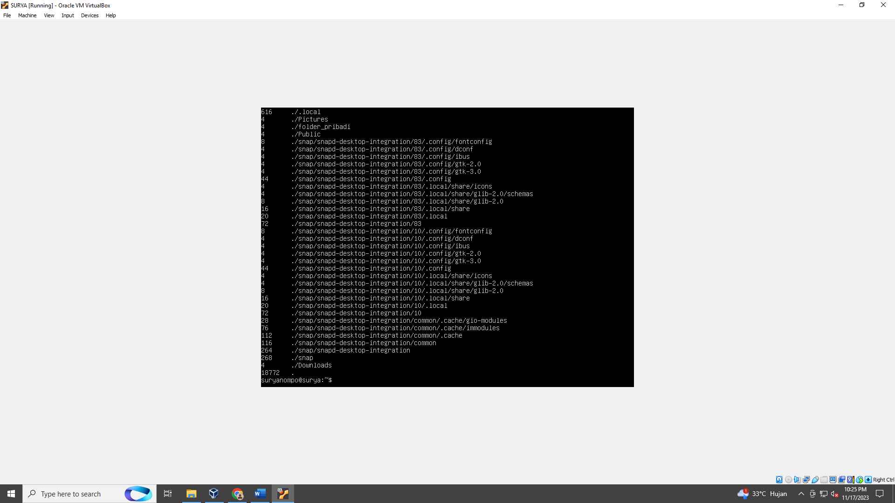This screenshot has width=895, height=503.
Task: Open the Windows Start menu
Action: 11,494
